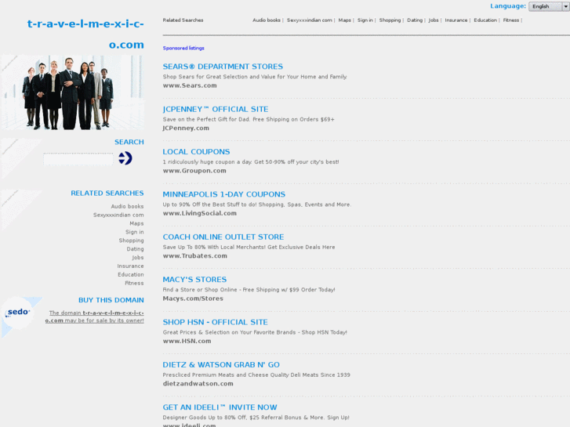The height and width of the screenshot is (427, 570).
Task: Click 'Sexyxxxindian com' in sidebar related searches
Action: coord(118,215)
